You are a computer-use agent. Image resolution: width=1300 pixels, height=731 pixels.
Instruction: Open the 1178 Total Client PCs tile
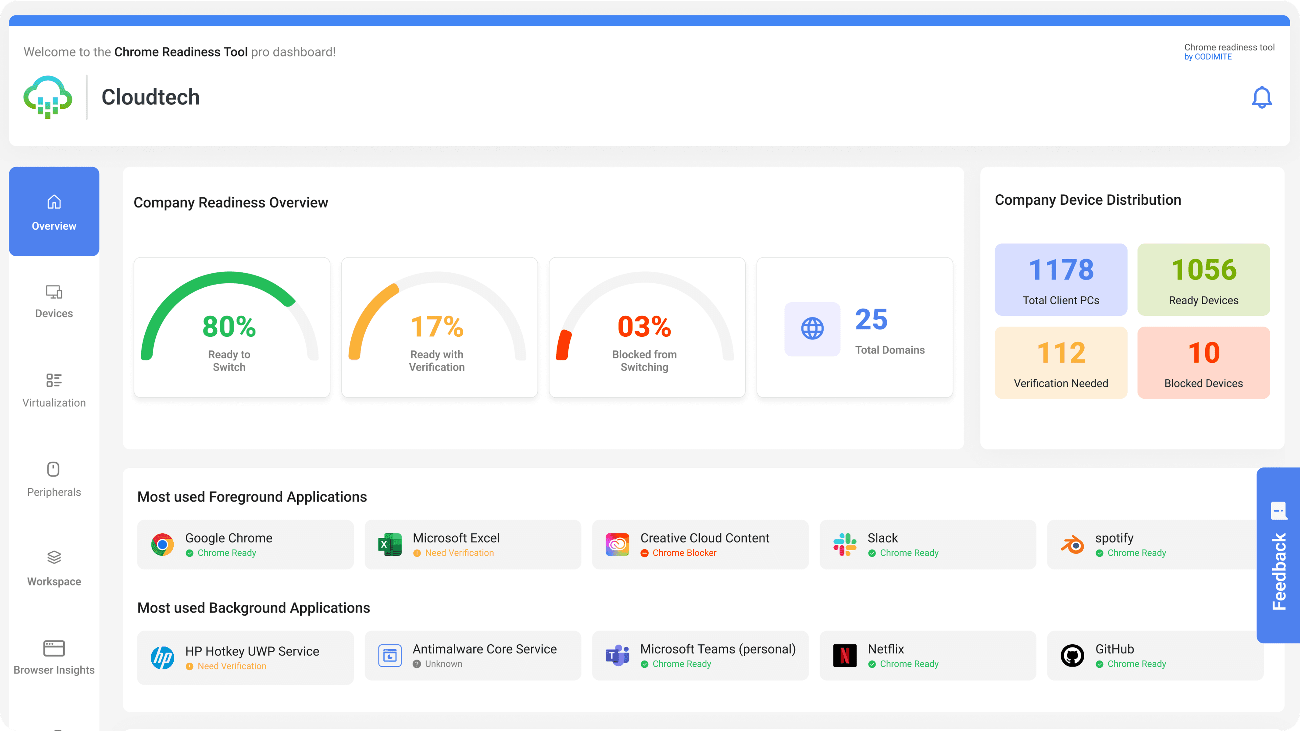coord(1061,280)
